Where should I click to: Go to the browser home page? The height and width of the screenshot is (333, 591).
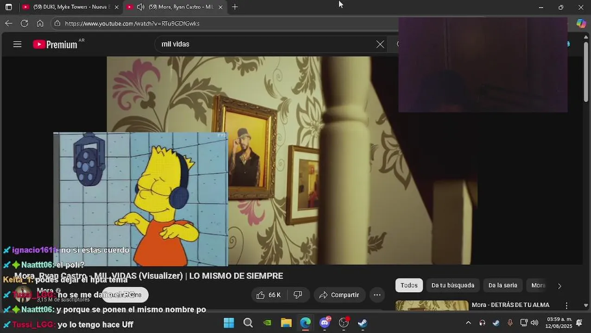pos(40,23)
